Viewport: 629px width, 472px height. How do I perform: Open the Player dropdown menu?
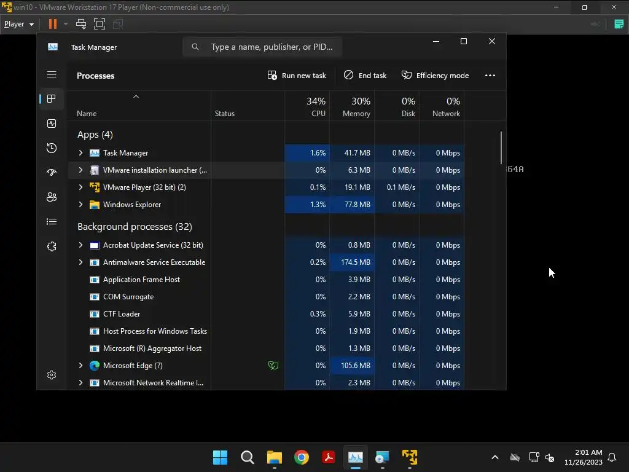(18, 24)
